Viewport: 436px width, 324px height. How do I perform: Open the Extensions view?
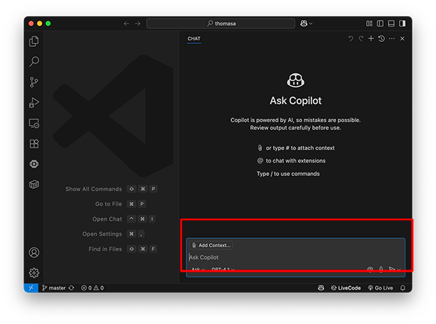[x=34, y=144]
